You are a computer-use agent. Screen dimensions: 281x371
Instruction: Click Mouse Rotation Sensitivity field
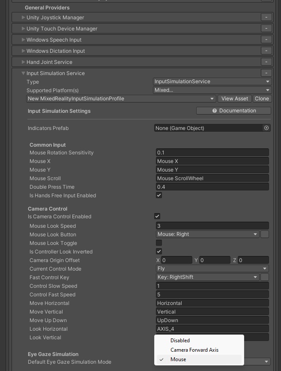pyautogui.click(x=212, y=153)
